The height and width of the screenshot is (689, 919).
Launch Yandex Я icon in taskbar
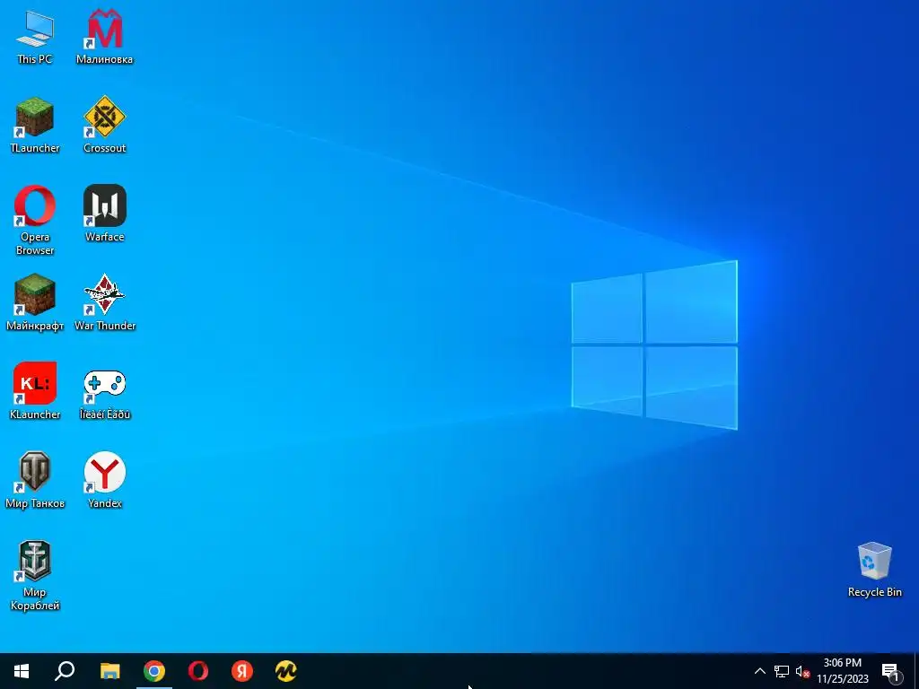pyautogui.click(x=242, y=671)
